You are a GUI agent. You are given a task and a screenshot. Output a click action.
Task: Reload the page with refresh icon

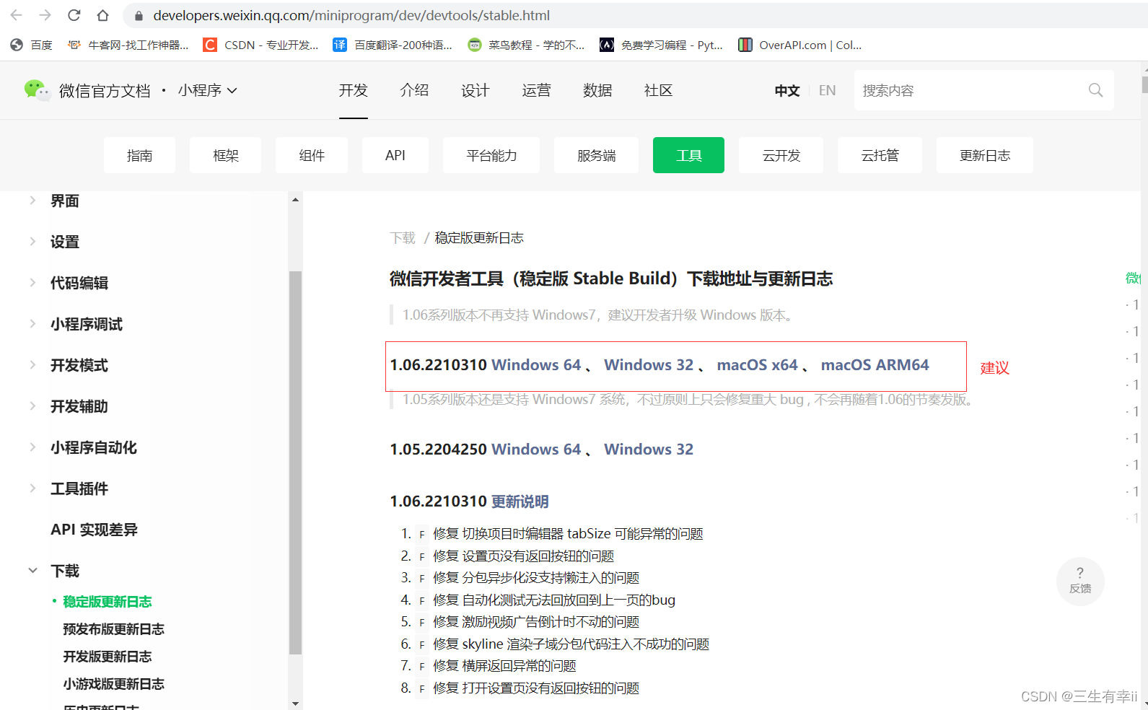point(74,15)
